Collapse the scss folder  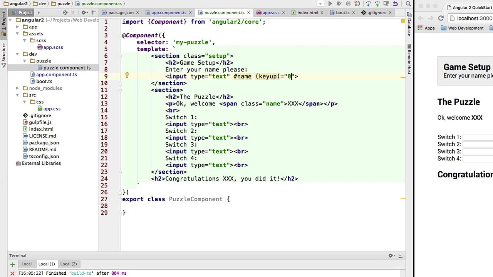25,40
